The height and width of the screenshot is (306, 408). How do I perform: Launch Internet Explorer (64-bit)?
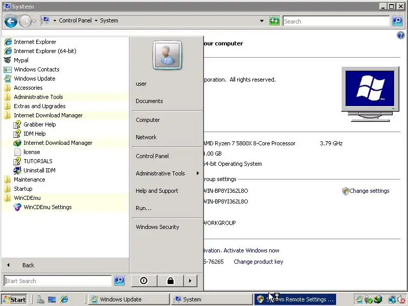pos(45,51)
